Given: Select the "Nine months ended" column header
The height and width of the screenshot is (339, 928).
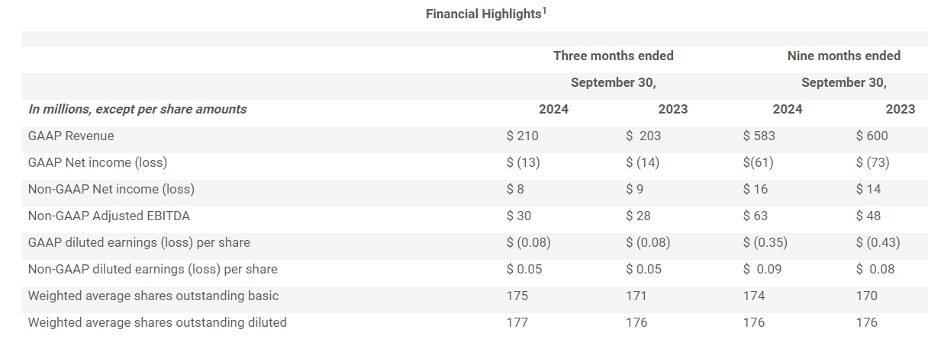Looking at the screenshot, I should point(843,56).
